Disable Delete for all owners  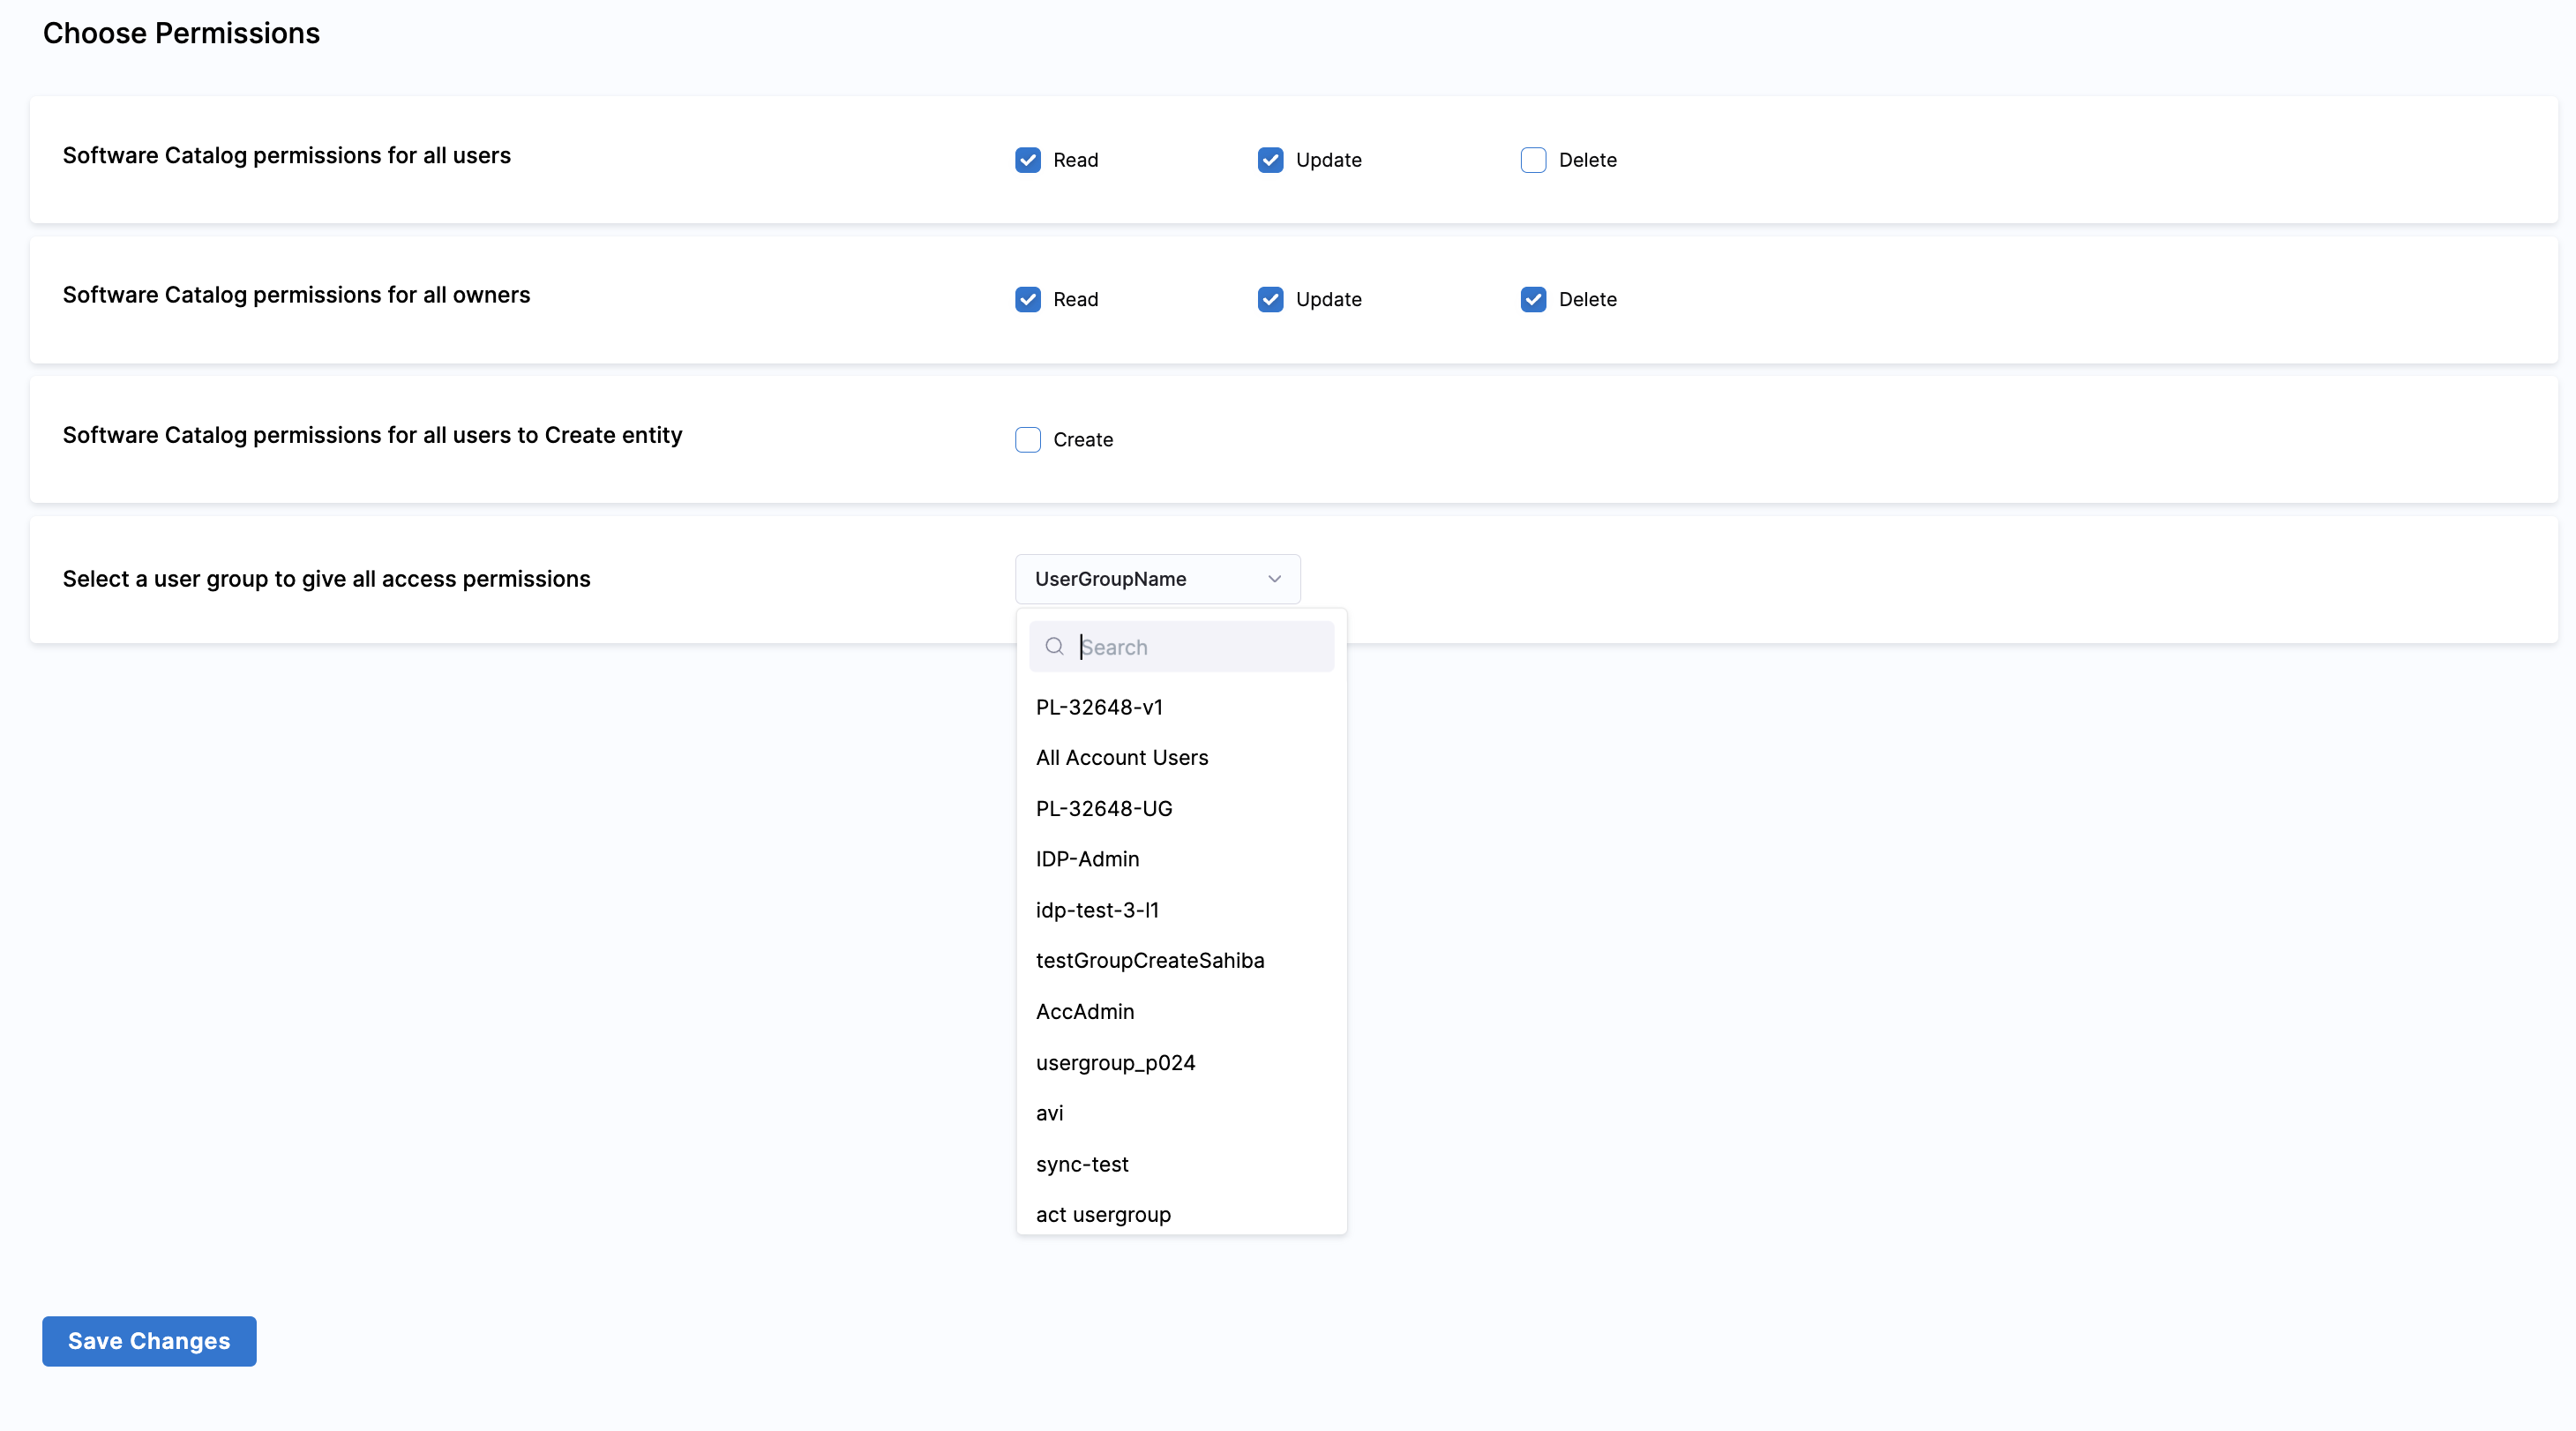click(x=1533, y=299)
